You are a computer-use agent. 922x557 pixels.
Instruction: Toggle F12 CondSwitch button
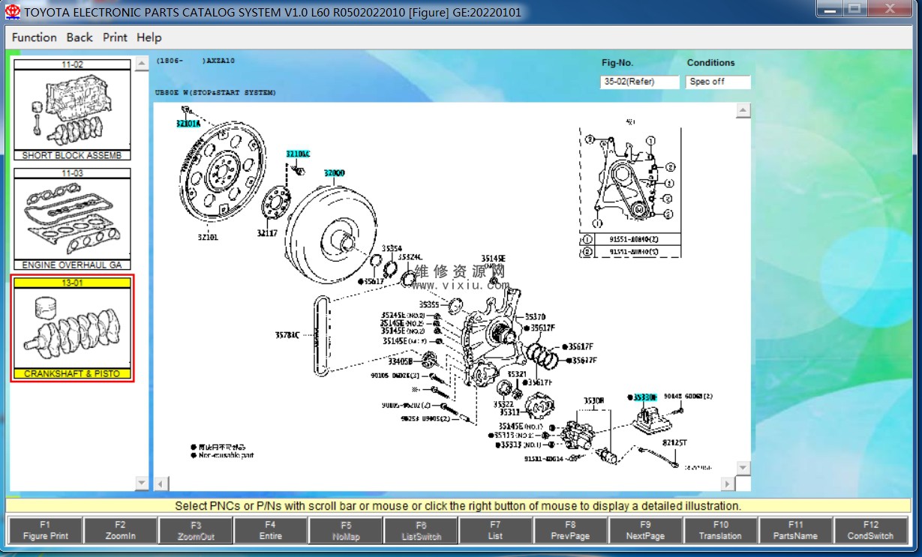pyautogui.click(x=870, y=531)
